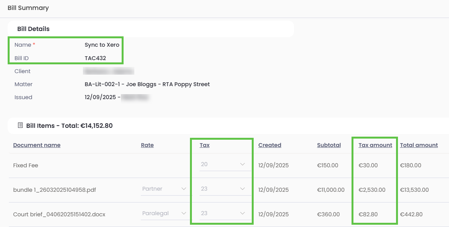The height and width of the screenshot is (227, 449).
Task: Click the Bill Items list icon
Action: (20, 126)
